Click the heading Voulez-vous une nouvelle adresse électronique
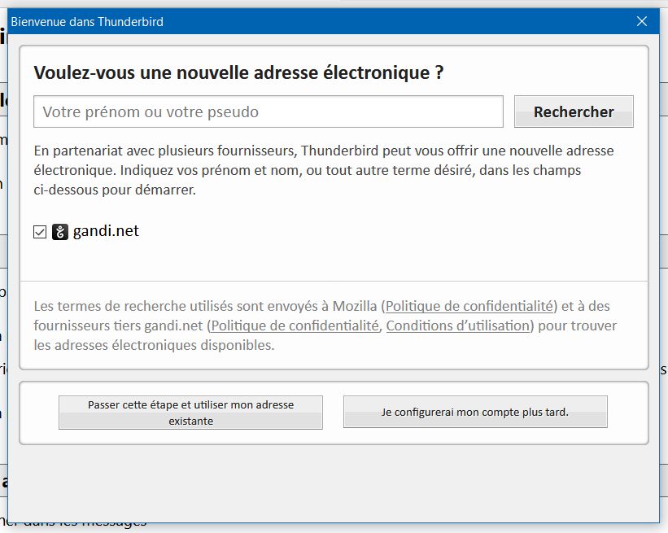Viewport: 668px width, 533px height. pyautogui.click(x=238, y=72)
